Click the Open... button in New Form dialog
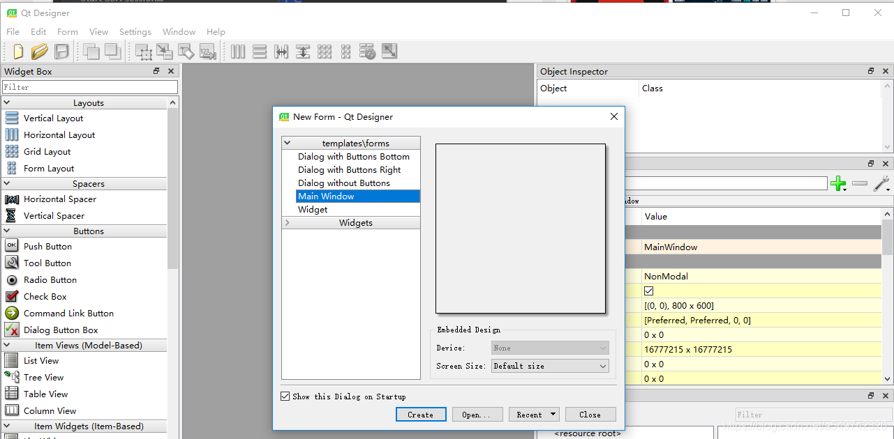This screenshot has width=894, height=439. click(477, 415)
